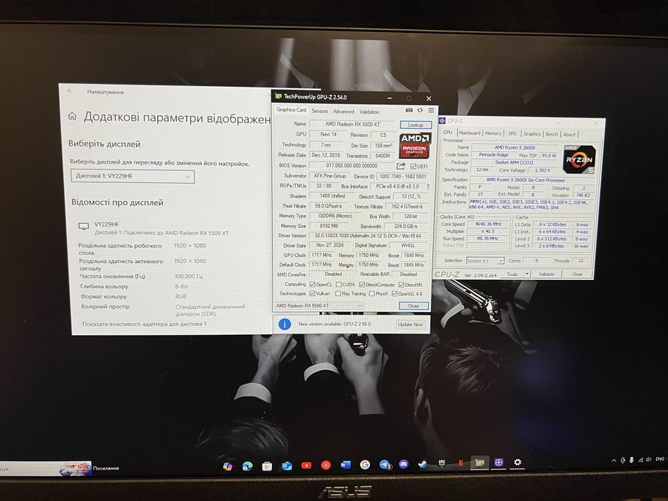Open the SPD tab in CPU-Z
Image resolution: width=668 pixels, height=501 pixels.
point(512,134)
